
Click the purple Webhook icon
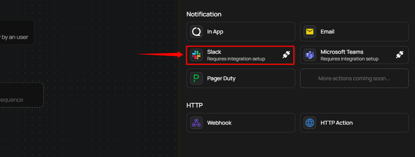click(x=196, y=123)
